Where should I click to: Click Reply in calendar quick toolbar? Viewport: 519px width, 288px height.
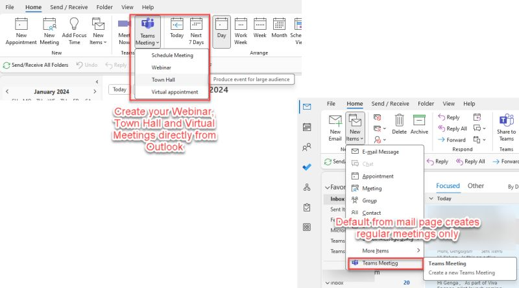point(116,66)
